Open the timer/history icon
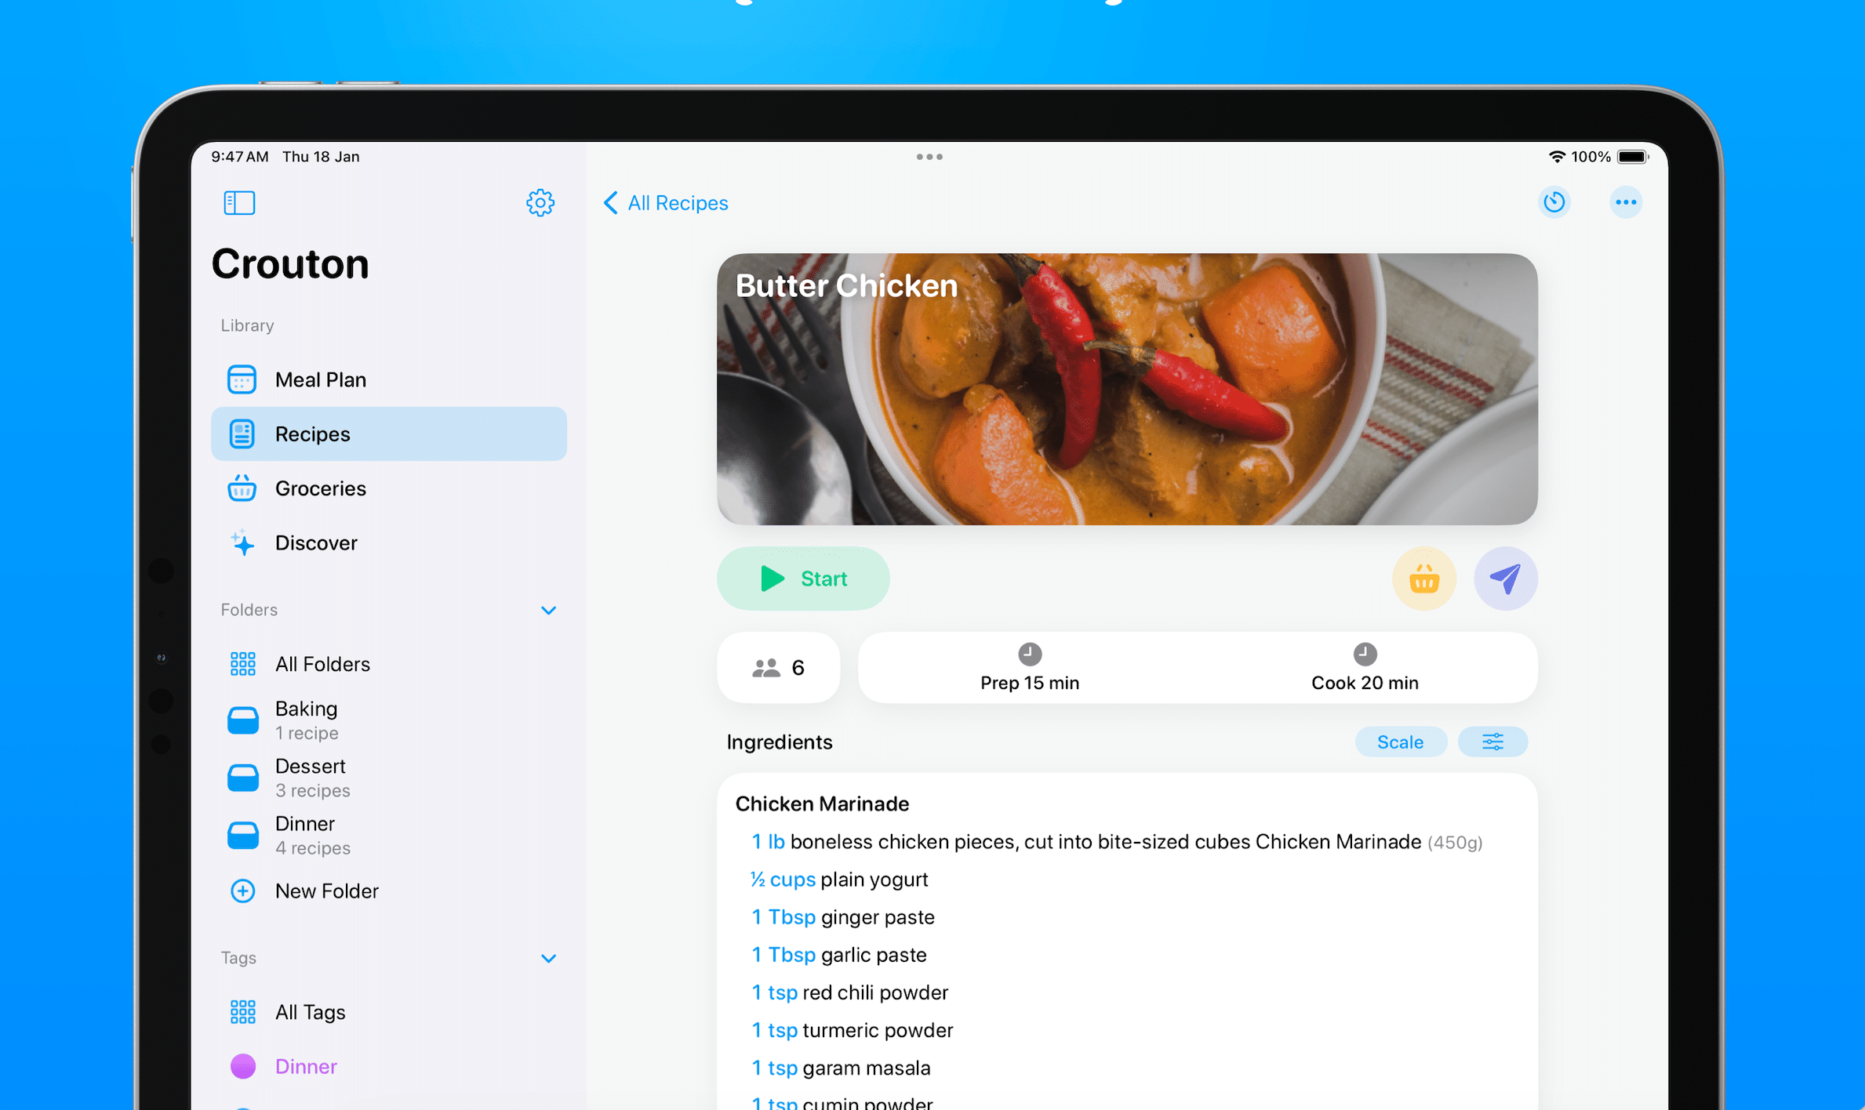 point(1554,202)
